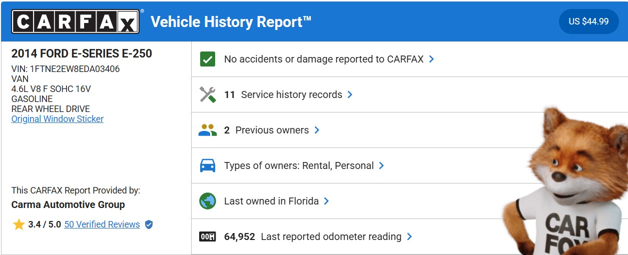Expand the Types of owners chevron
This screenshot has height=255, width=628.
381,165
